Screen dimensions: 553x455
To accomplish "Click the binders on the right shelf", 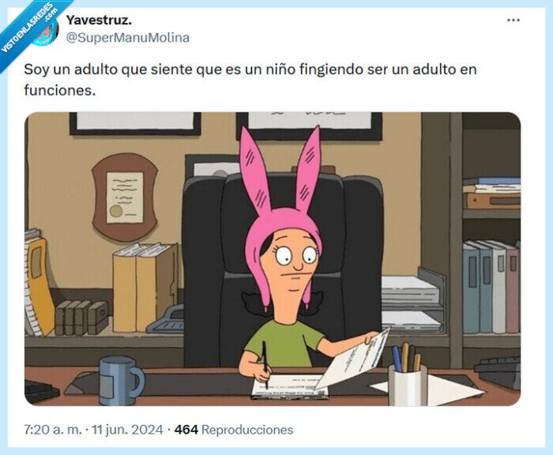I will point(491,287).
